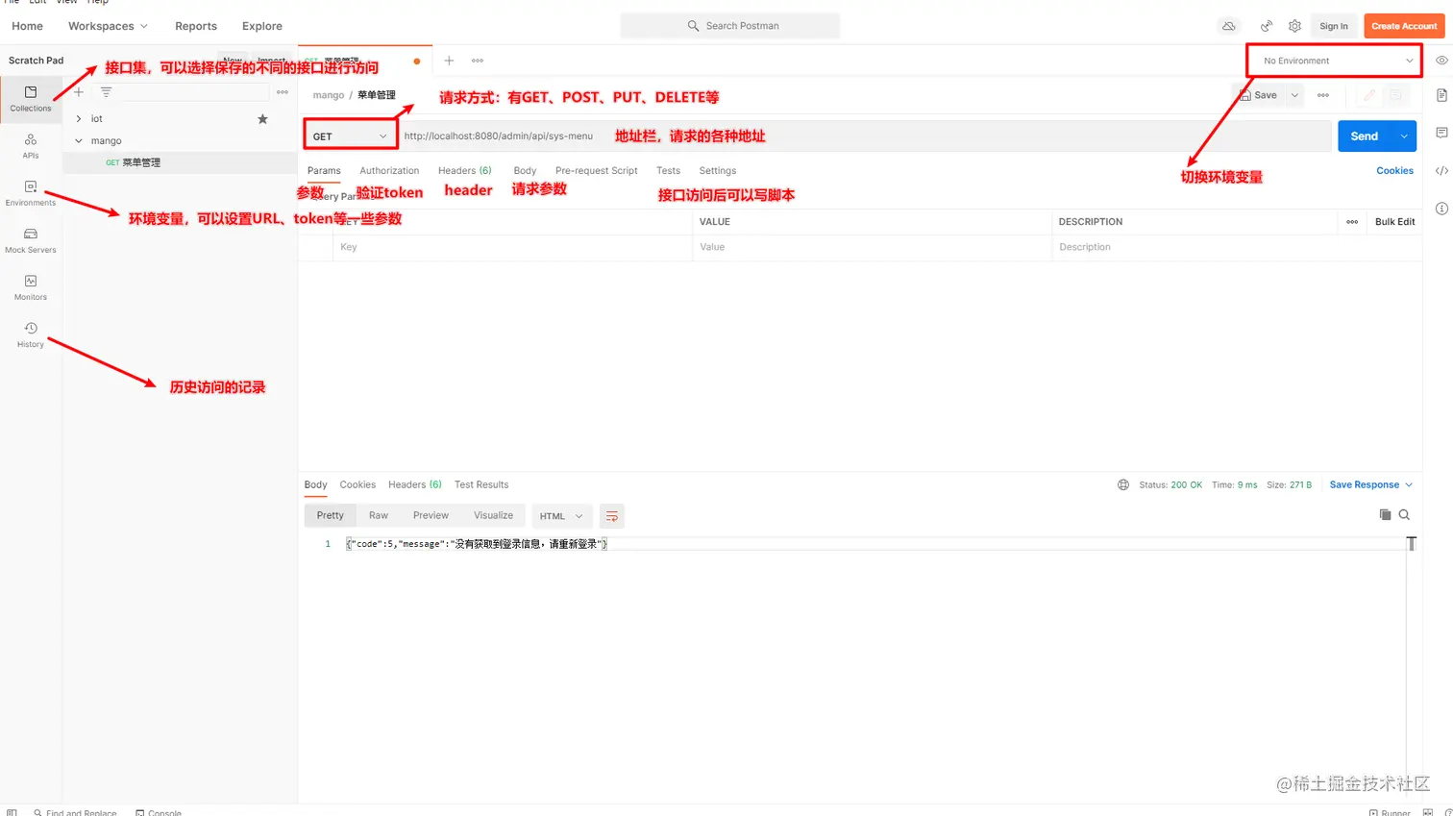Open a new request tab with plus icon
This screenshot has height=816, width=1453.
(x=449, y=61)
